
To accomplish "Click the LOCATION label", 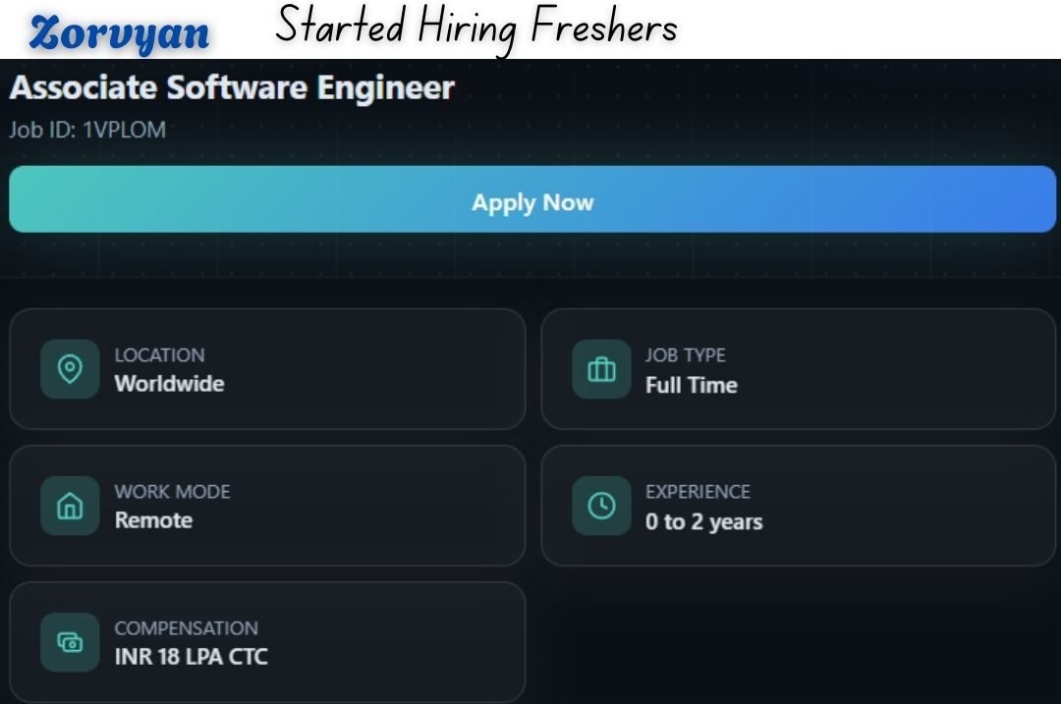I will click(x=159, y=355).
